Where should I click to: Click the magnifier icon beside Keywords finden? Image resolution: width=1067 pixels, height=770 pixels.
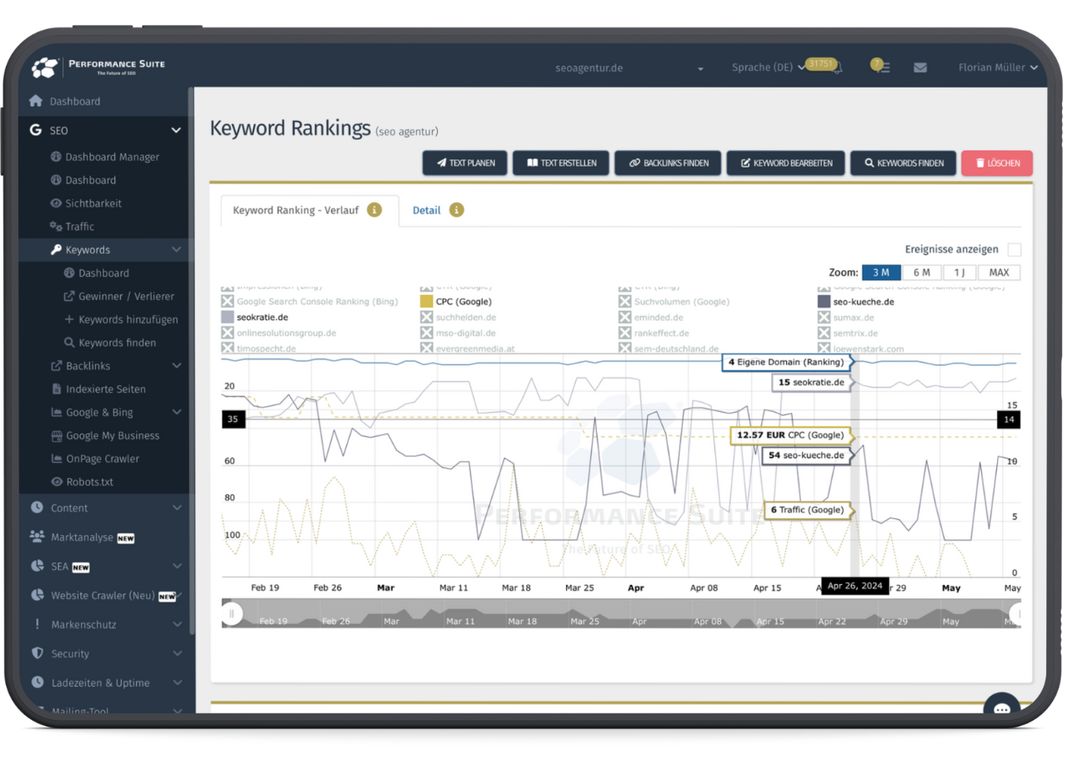pos(69,342)
